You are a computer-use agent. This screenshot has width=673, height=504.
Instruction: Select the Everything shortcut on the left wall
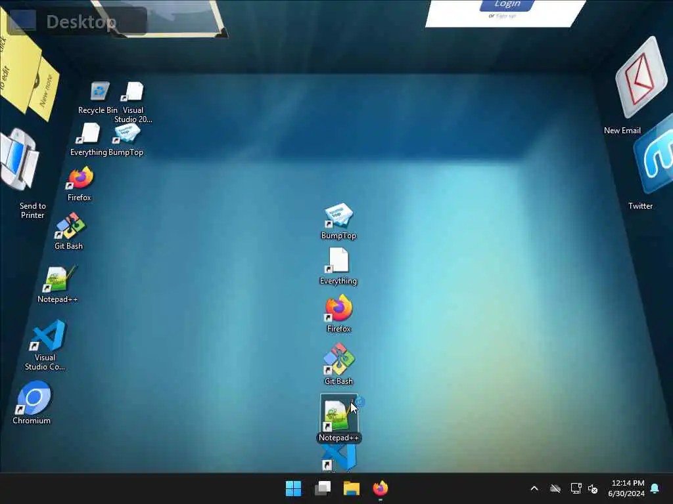pyautogui.click(x=88, y=133)
